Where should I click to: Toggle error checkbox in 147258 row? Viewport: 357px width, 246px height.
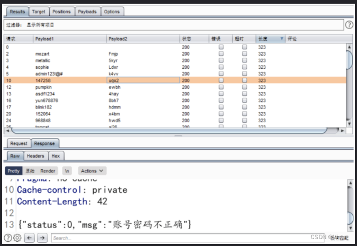tap(221, 80)
